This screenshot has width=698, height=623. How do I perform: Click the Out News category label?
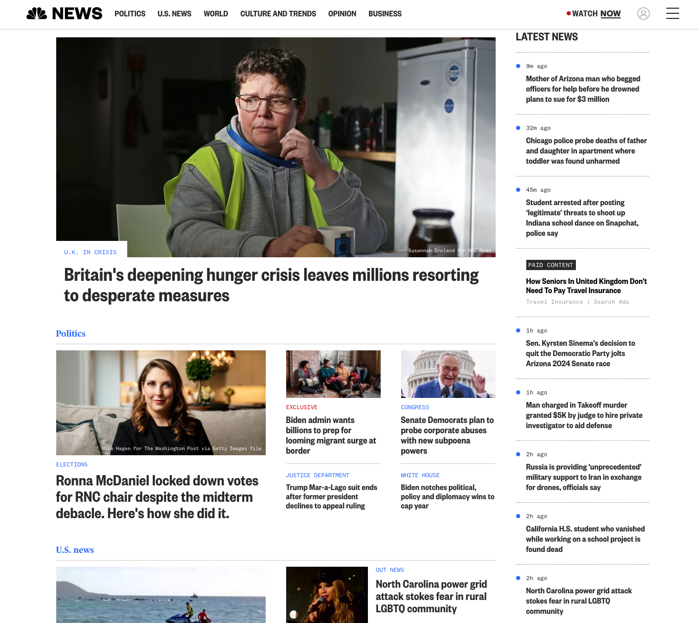tap(390, 570)
